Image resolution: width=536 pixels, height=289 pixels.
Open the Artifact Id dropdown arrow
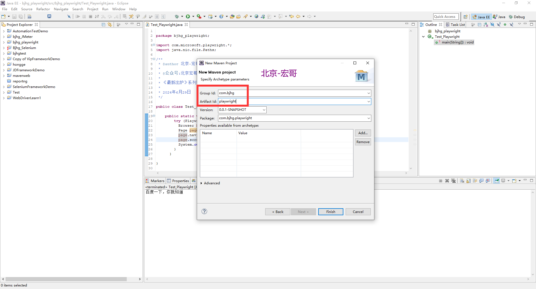pos(368,102)
